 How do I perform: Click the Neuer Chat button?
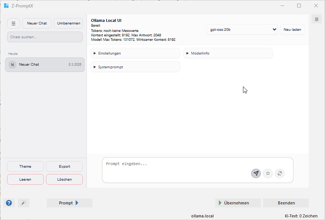click(37, 23)
